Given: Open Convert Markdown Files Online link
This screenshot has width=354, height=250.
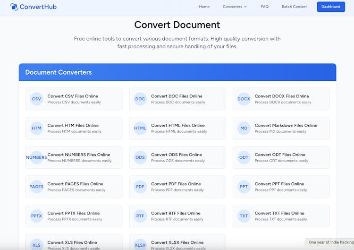Looking at the screenshot, I should click(x=286, y=125).
